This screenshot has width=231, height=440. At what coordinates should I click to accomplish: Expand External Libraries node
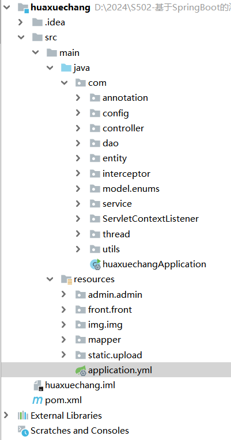coord(6,415)
